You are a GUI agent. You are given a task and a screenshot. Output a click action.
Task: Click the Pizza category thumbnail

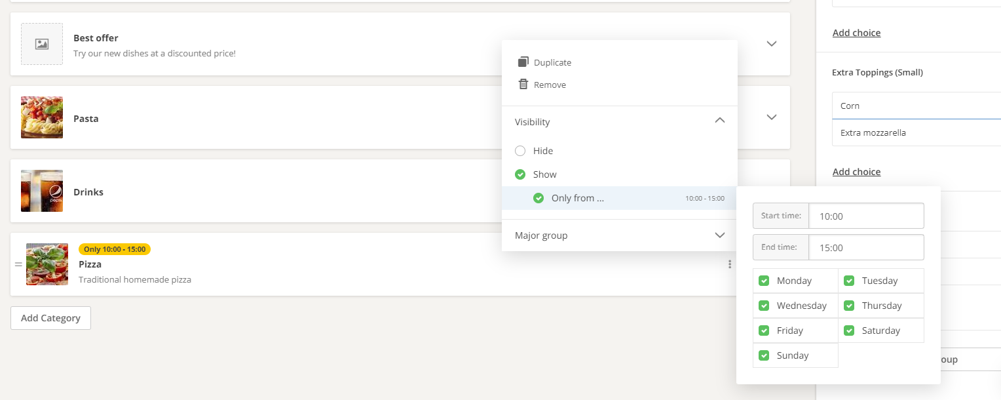point(47,264)
